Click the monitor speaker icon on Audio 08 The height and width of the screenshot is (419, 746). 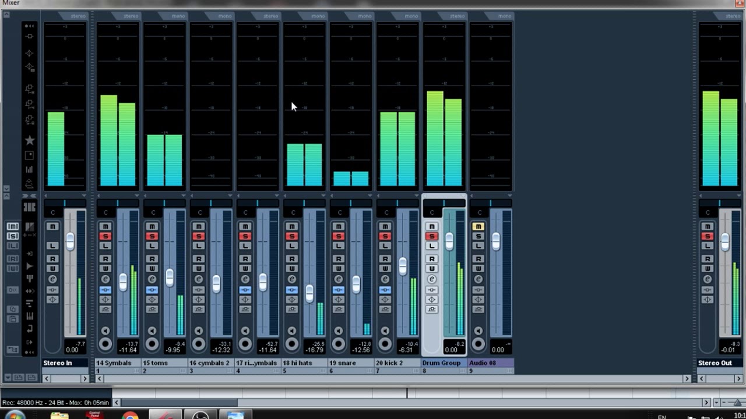pos(478,331)
